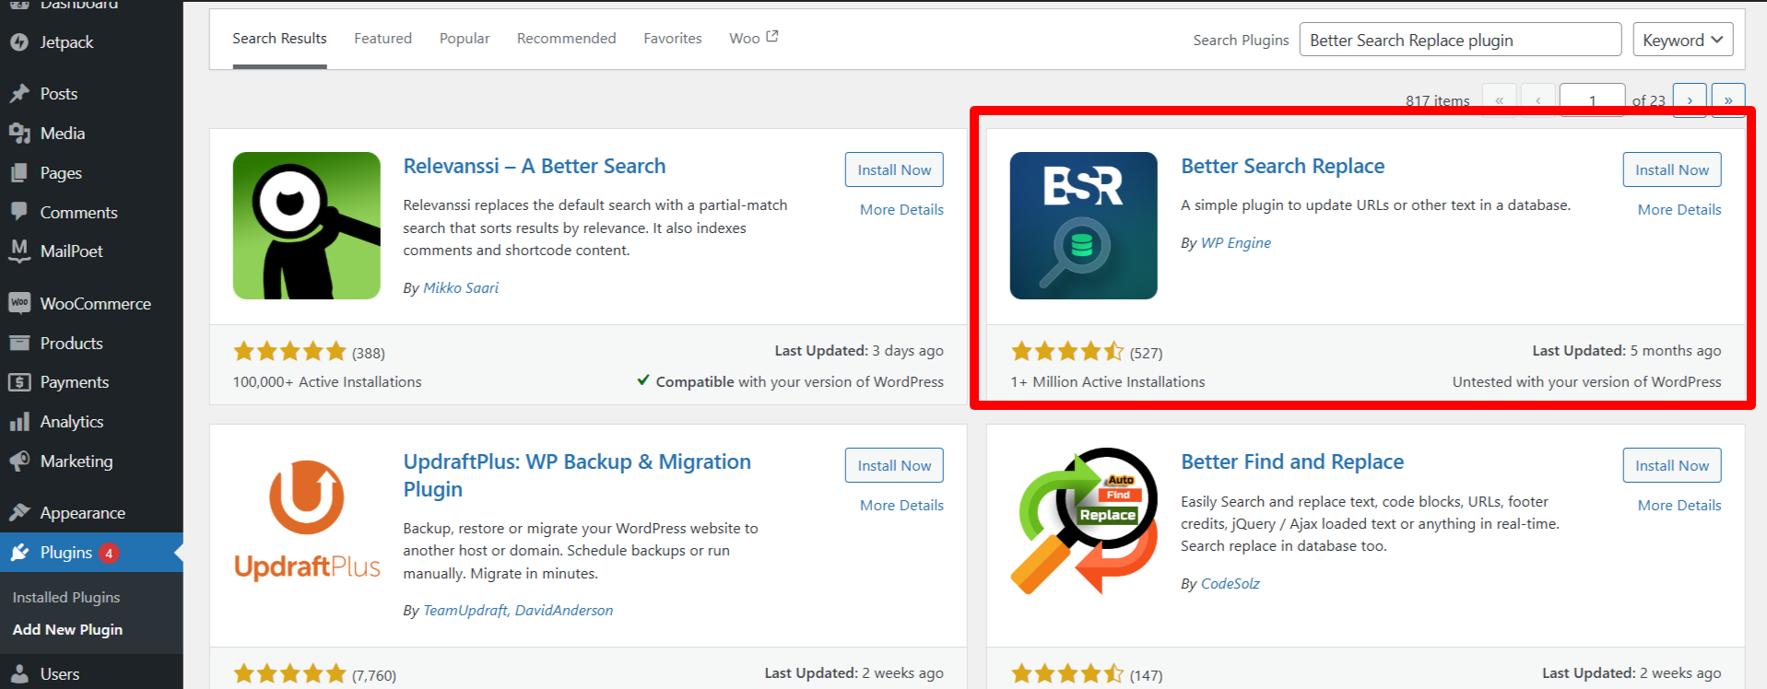Click the Marketing megaphone icon
The image size is (1767, 689).
(x=19, y=461)
